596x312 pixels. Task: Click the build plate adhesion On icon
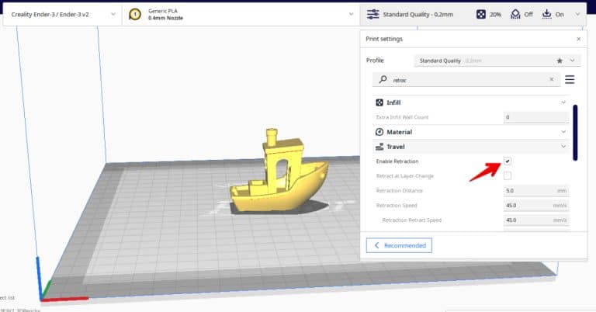(x=546, y=14)
